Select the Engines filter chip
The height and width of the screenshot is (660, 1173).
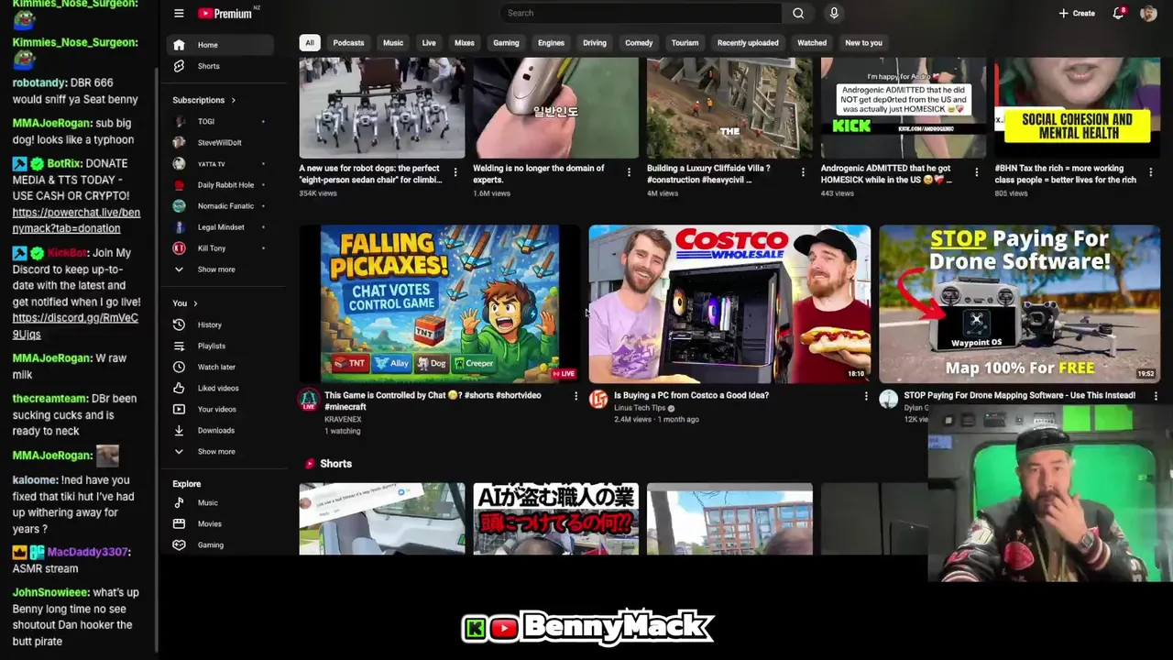point(551,43)
